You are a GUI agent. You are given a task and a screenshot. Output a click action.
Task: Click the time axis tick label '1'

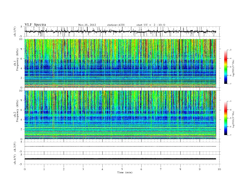44,169
